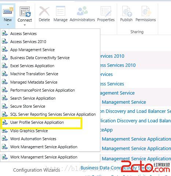171x176 pixels.
Task: Click icon beside Managed Metadata Service entry
Action: (x=5, y=82)
